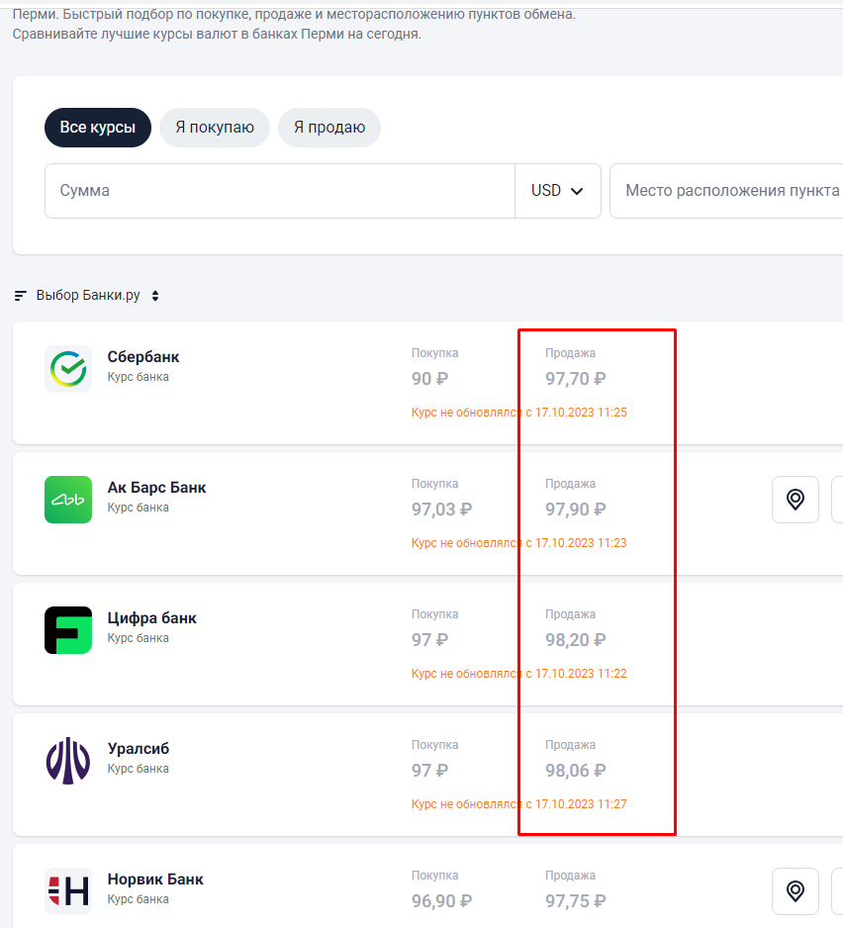Open the Уралсиб bank name link

click(138, 749)
